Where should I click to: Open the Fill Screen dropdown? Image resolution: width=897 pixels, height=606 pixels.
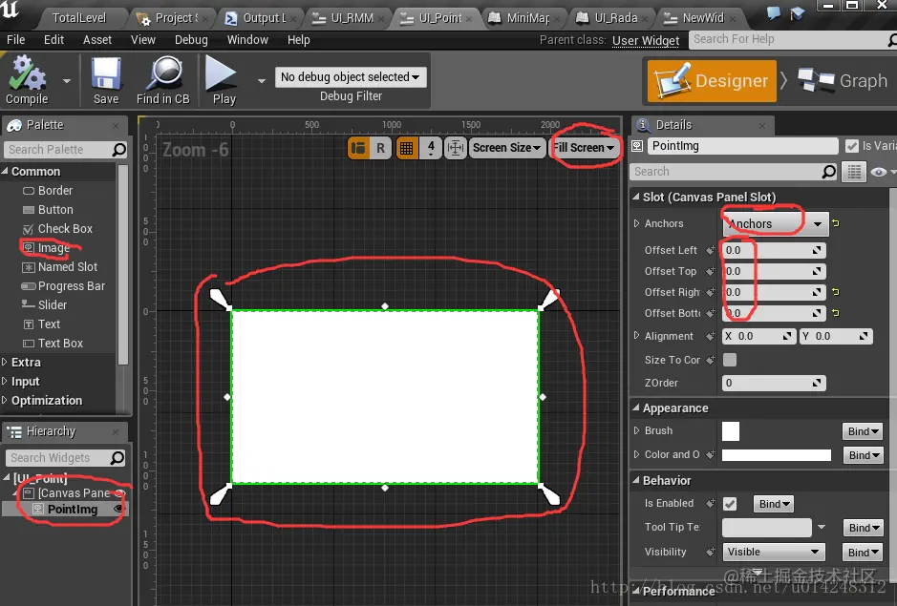(584, 148)
